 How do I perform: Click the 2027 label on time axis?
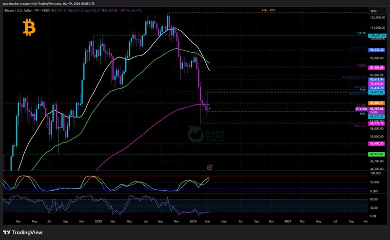pyautogui.click(x=288, y=221)
